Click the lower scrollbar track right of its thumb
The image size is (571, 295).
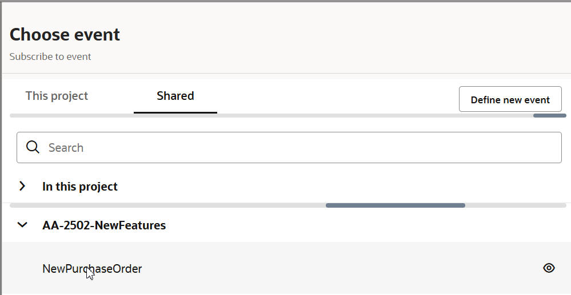pos(517,205)
